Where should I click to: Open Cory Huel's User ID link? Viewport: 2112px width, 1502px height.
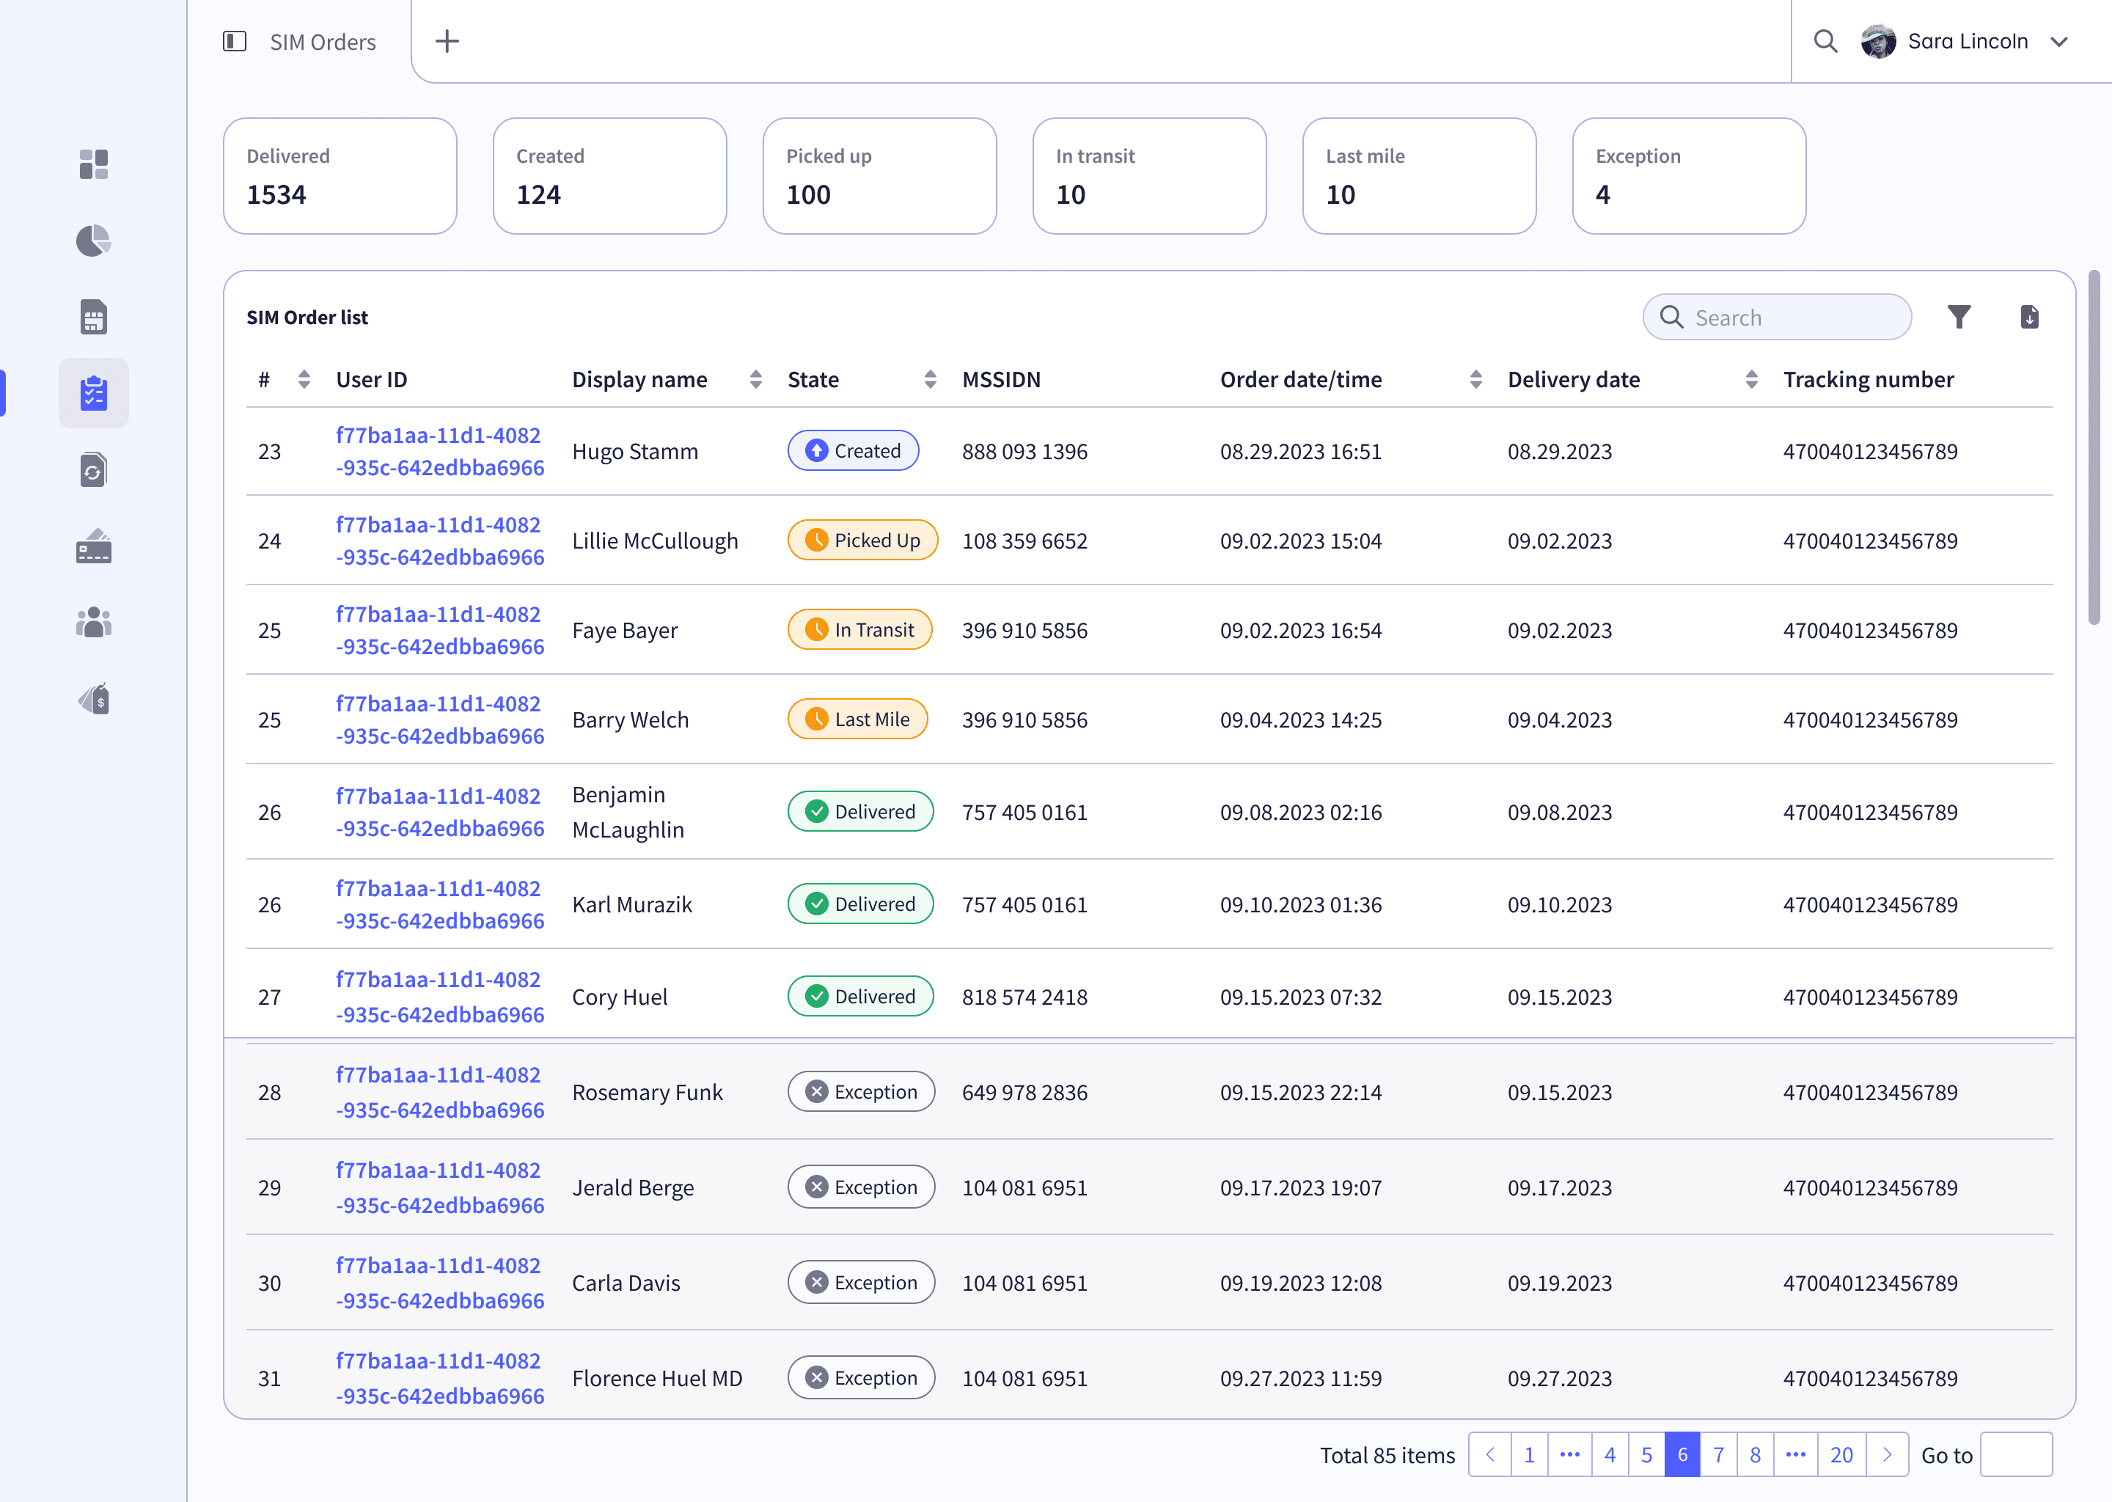(440, 997)
